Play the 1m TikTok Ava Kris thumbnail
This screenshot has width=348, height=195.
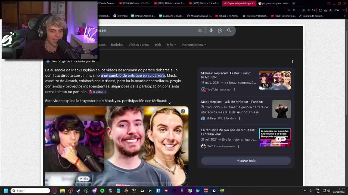[275, 137]
